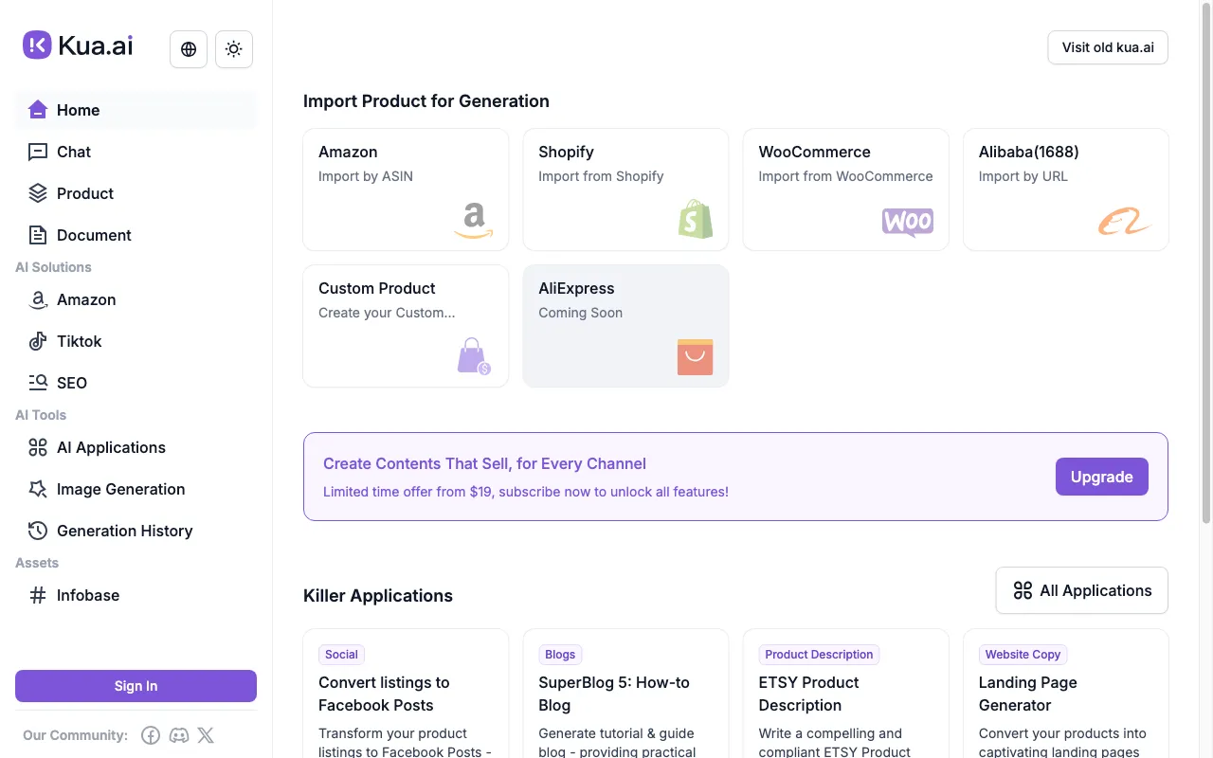Screen dimensions: 1213x758
Task: Click the Create Contents That Sell heading
Action: (x=484, y=463)
